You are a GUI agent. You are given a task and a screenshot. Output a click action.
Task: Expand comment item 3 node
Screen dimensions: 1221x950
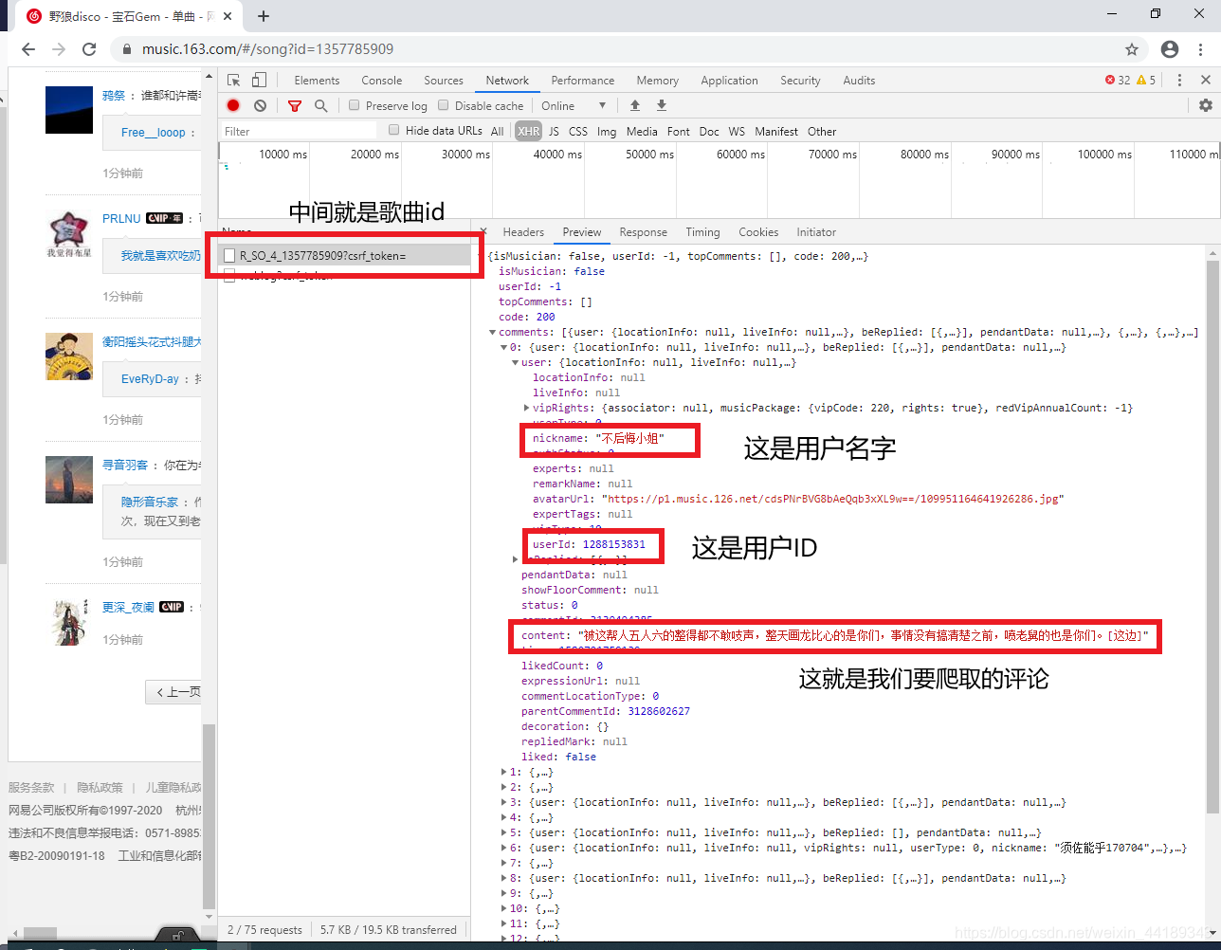(x=503, y=802)
